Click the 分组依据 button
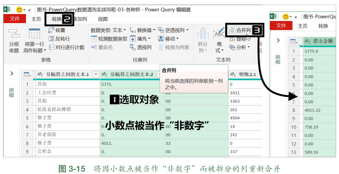This screenshot has width=339, height=174. point(14,41)
